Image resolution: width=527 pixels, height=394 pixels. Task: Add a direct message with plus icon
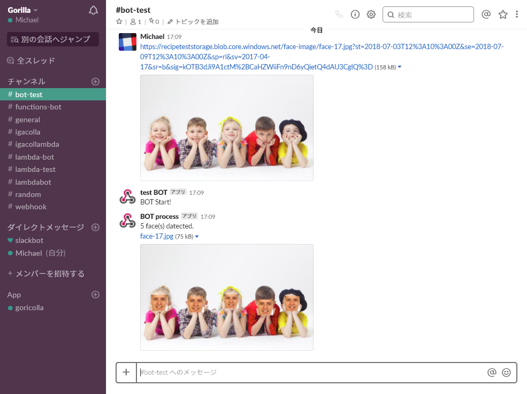click(x=95, y=227)
